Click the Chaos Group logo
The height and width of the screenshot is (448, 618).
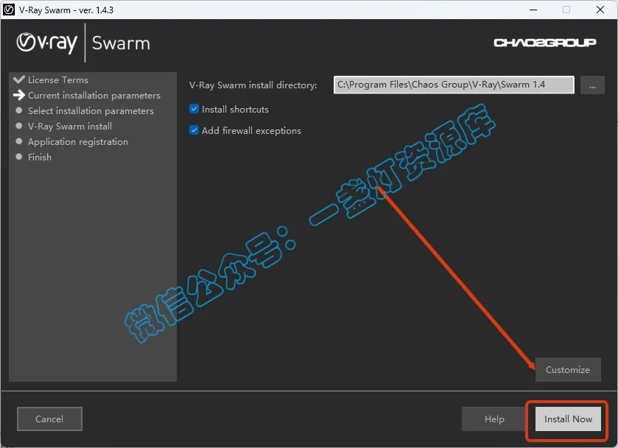tap(544, 43)
